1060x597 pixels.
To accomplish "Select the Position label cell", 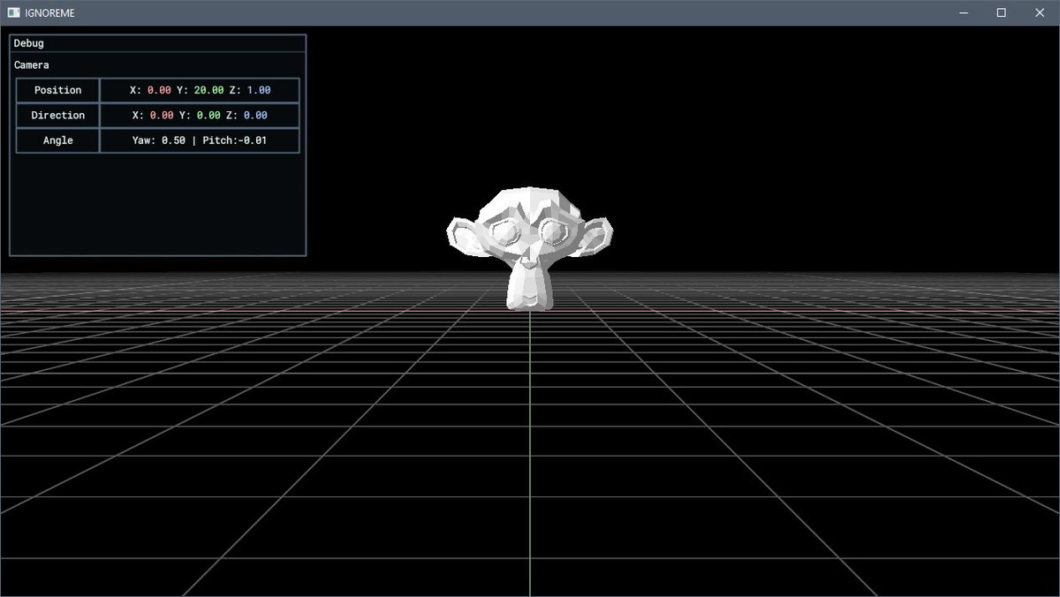I will [57, 90].
